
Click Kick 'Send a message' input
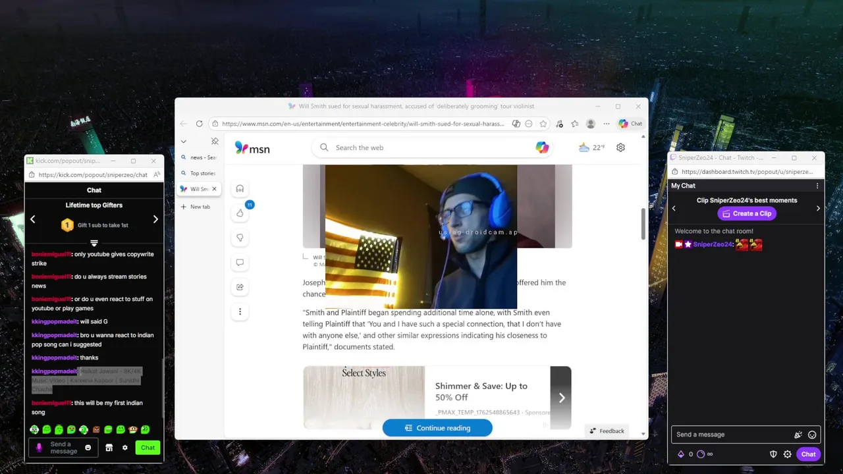(64, 448)
